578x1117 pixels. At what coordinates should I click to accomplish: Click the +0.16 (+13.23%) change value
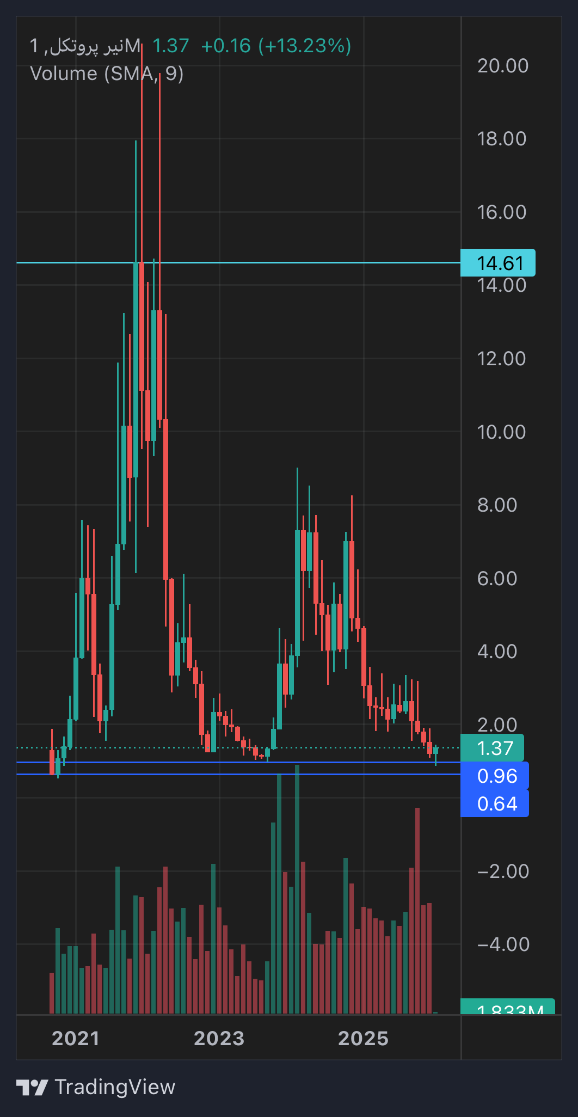(276, 46)
